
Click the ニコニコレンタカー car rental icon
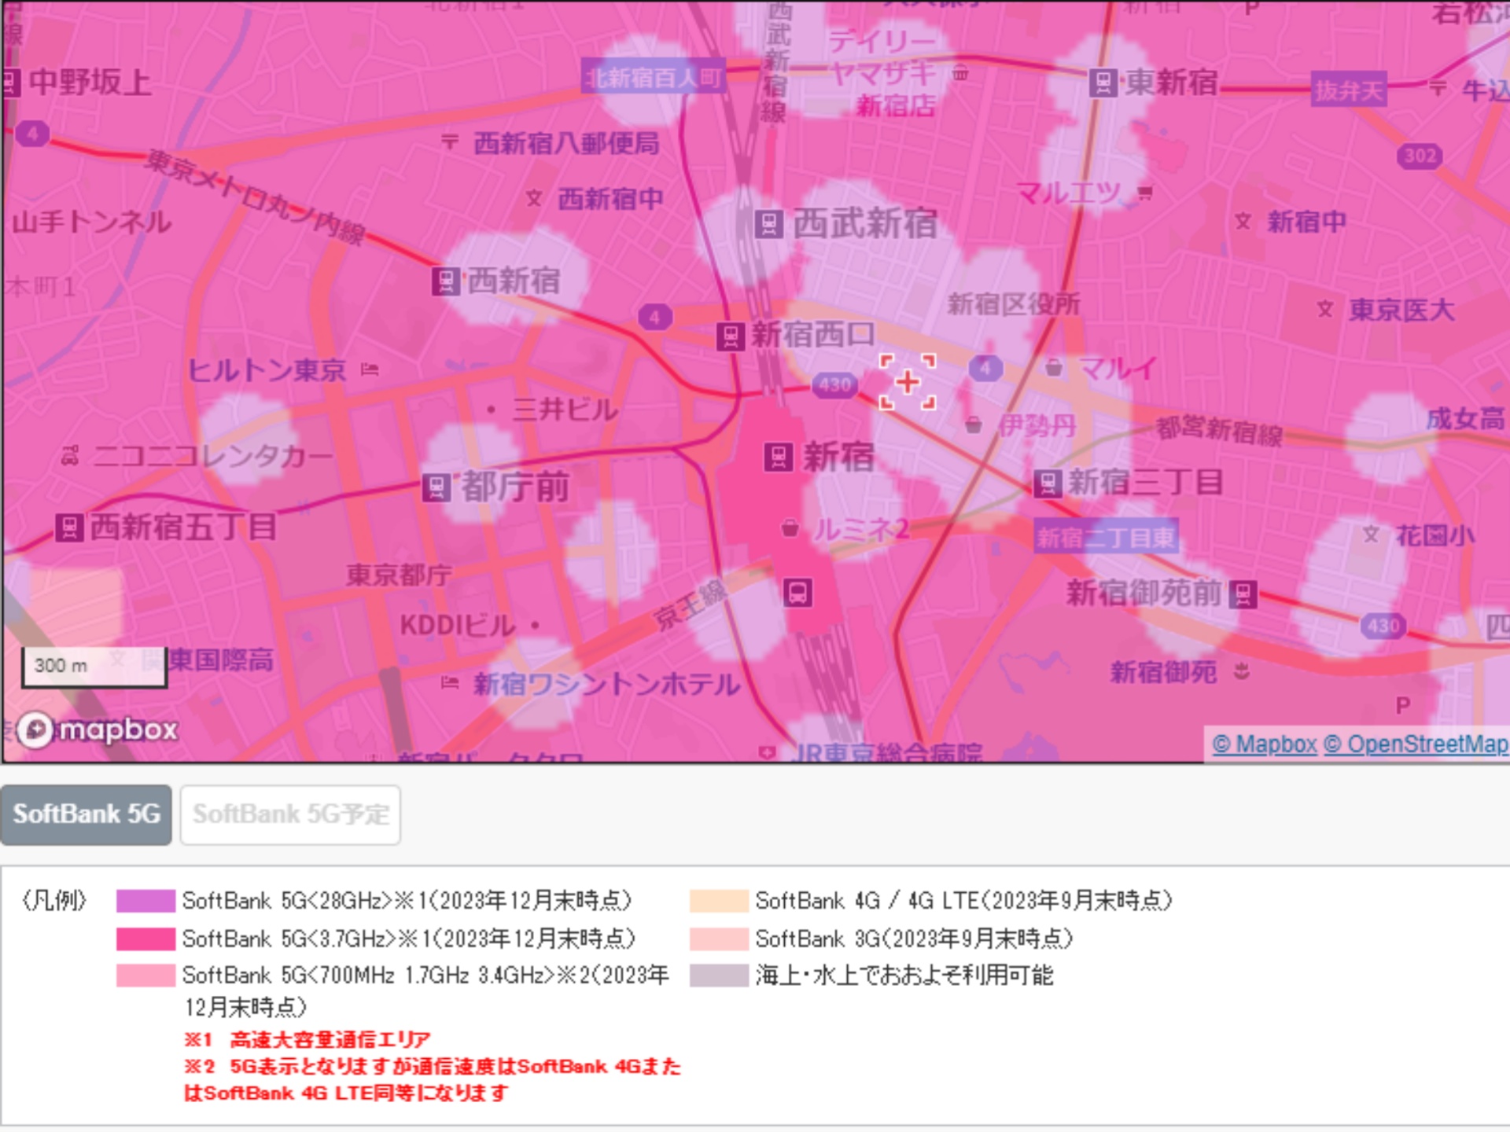(x=70, y=455)
